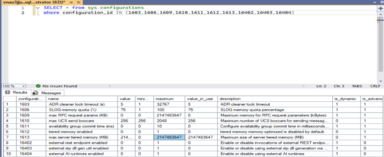Click 'Enable or disable using external AI runtimes' cell
This screenshot has width=384, height=157.
(275, 154)
